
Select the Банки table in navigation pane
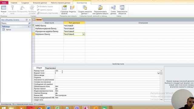(x=8, y=30)
